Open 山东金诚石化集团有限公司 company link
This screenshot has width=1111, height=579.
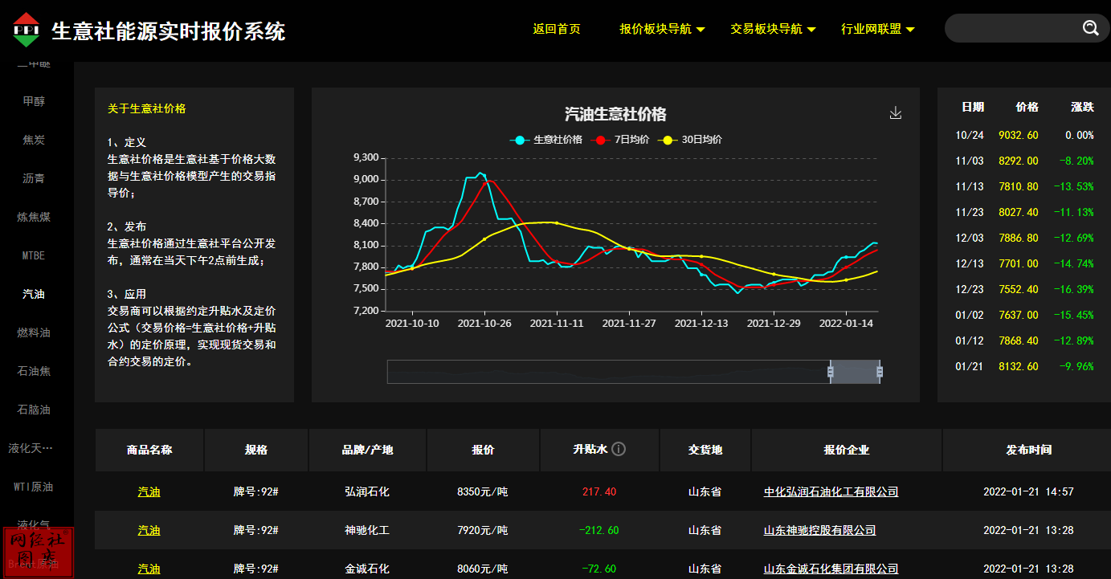(x=831, y=569)
